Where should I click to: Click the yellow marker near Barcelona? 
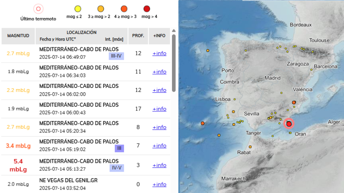(x=311, y=70)
